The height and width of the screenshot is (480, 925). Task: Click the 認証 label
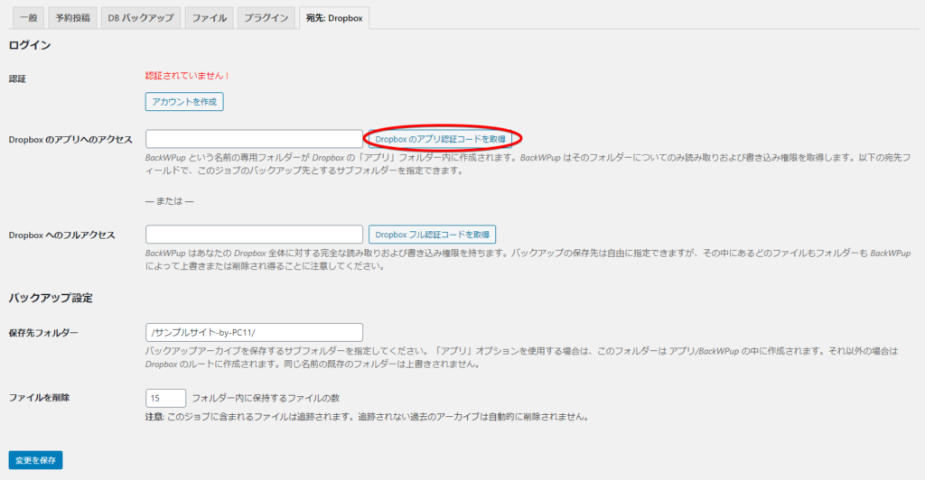(17, 78)
